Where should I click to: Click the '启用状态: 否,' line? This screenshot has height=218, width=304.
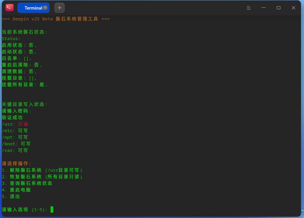(19, 45)
